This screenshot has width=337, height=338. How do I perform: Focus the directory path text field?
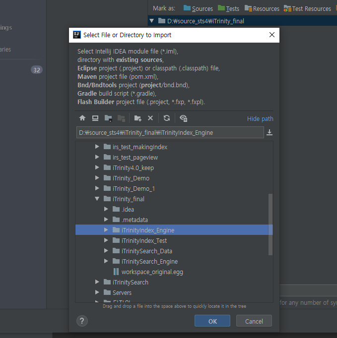tap(170, 132)
